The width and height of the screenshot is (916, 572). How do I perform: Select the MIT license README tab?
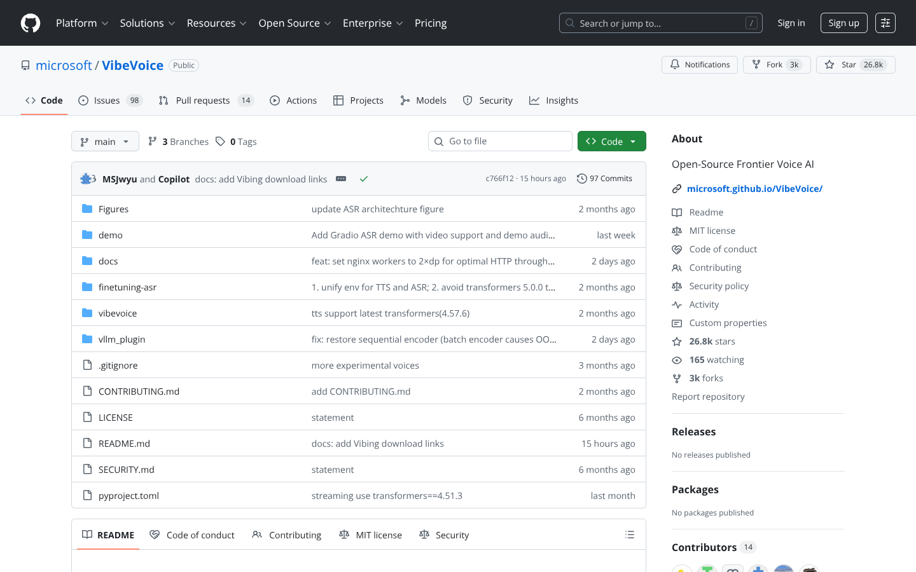point(371,535)
